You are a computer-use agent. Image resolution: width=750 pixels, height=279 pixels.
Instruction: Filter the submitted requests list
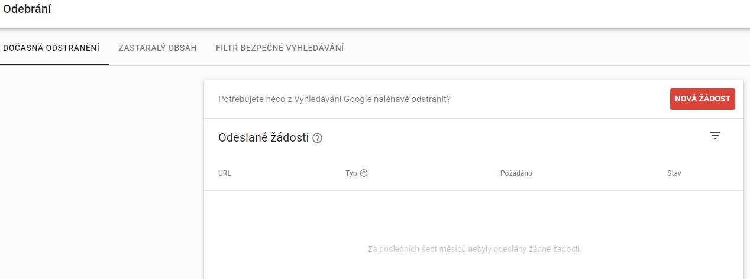(x=715, y=136)
